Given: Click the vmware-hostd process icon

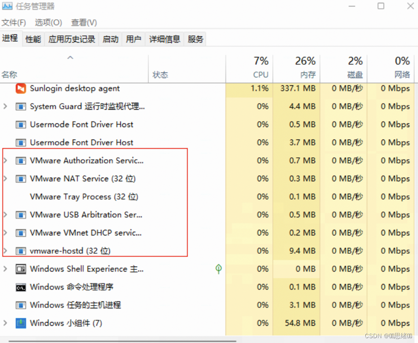Looking at the screenshot, I should click(21, 251).
